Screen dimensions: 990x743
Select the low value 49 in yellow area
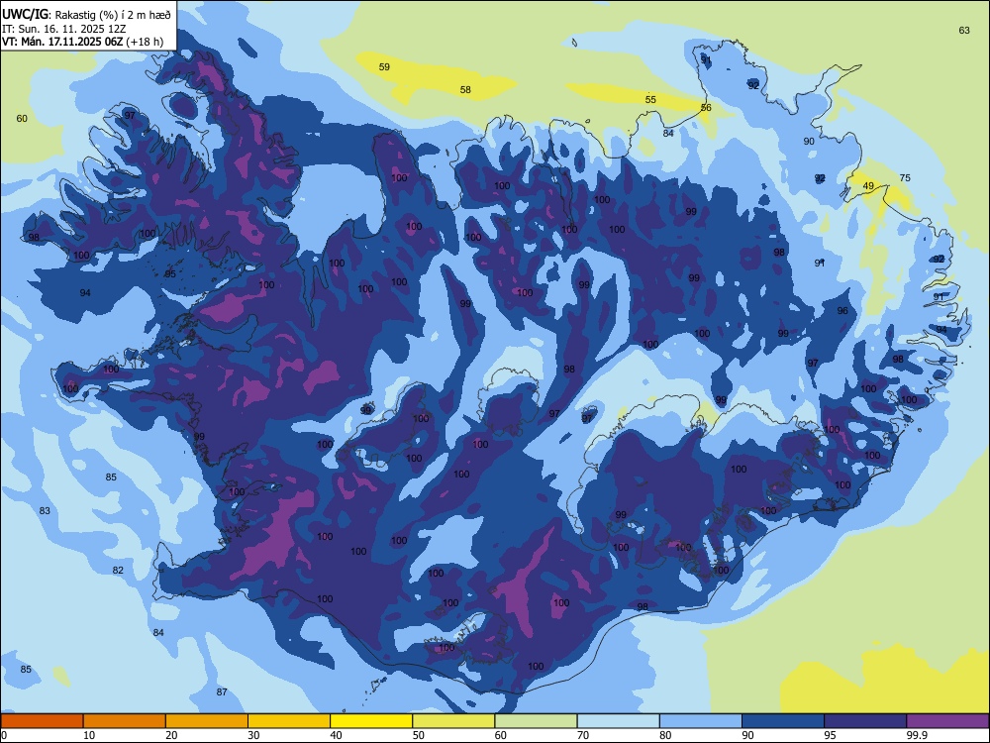(869, 186)
